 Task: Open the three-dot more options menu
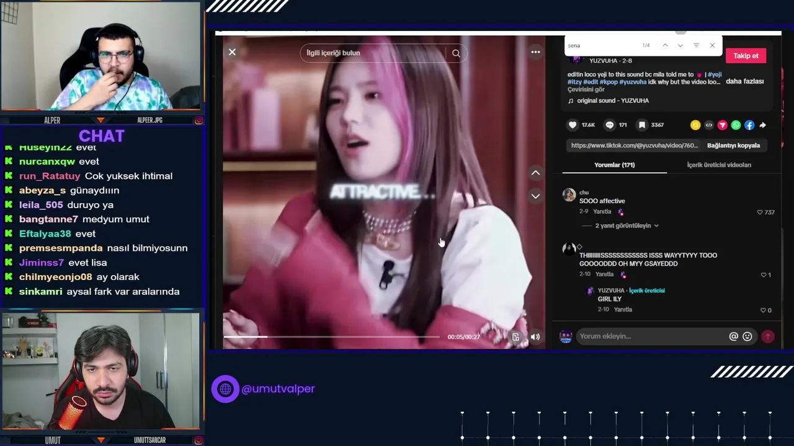[535, 52]
